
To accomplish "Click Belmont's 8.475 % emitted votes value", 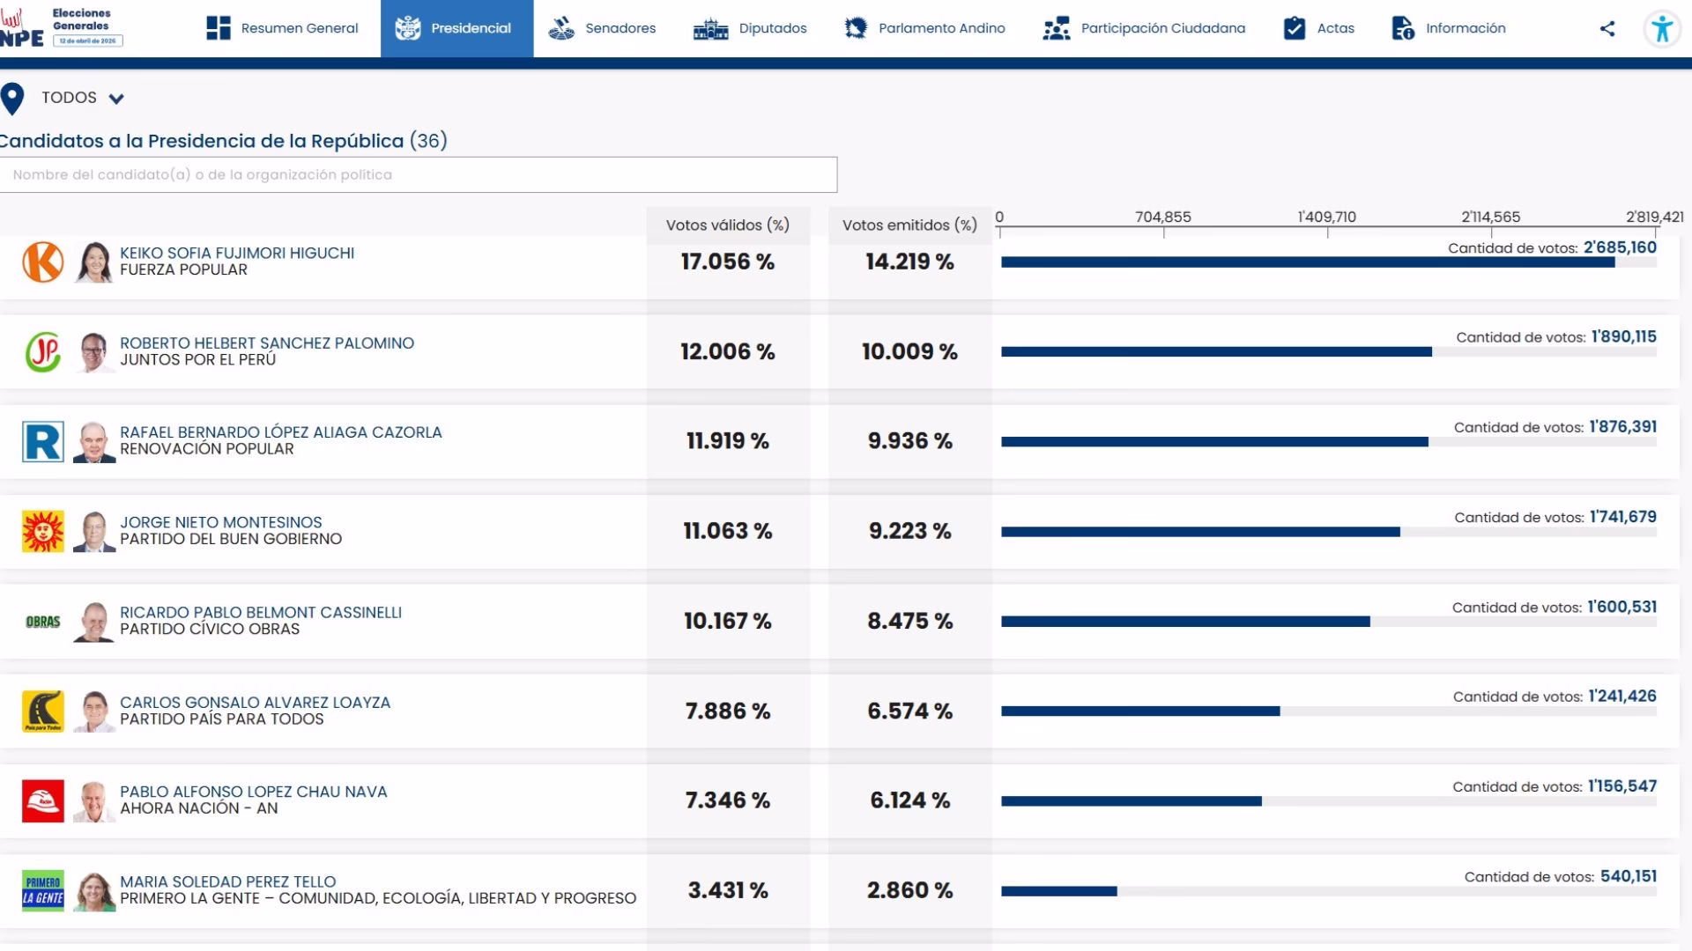I will coord(910,622).
